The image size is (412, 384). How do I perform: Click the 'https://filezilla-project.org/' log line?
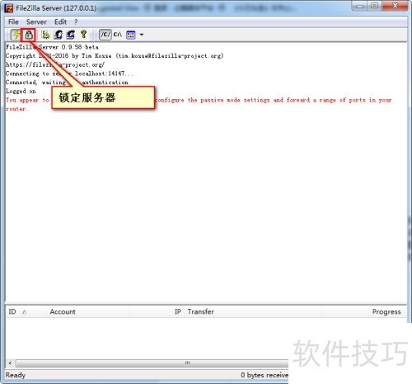click(x=55, y=64)
